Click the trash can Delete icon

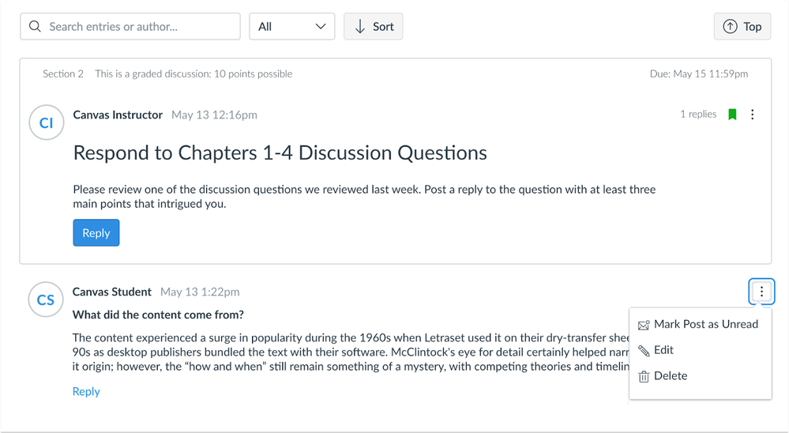tap(644, 376)
